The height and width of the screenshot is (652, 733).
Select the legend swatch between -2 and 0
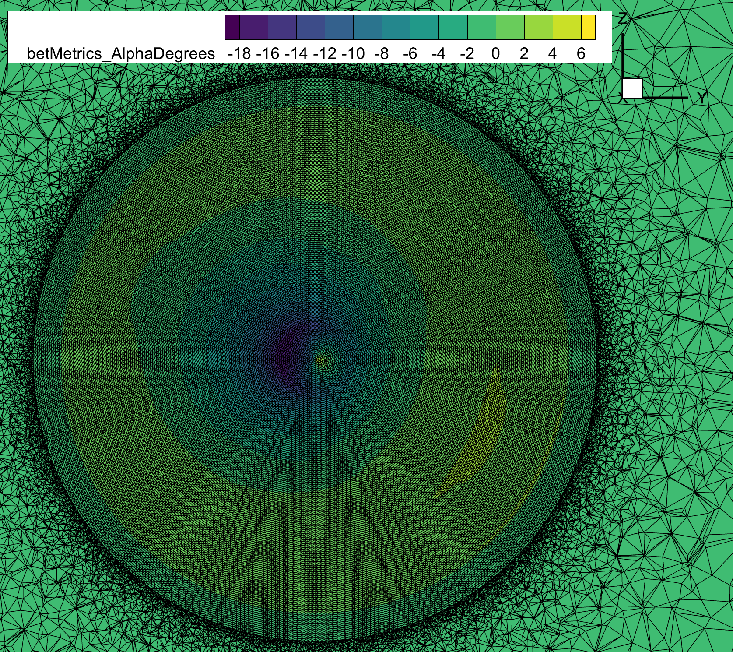[481, 28]
